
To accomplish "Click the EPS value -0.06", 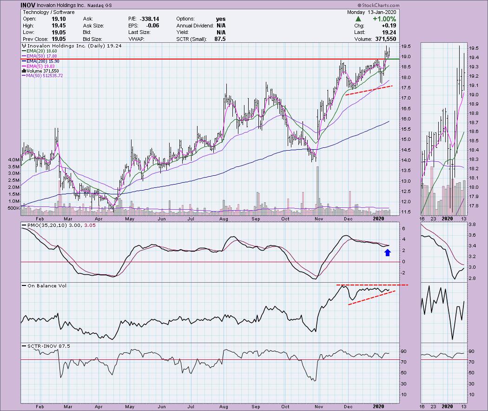I will point(152,26).
